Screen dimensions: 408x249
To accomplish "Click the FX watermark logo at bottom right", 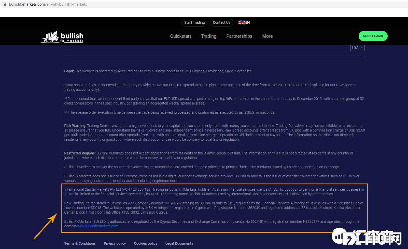I will (367, 238).
